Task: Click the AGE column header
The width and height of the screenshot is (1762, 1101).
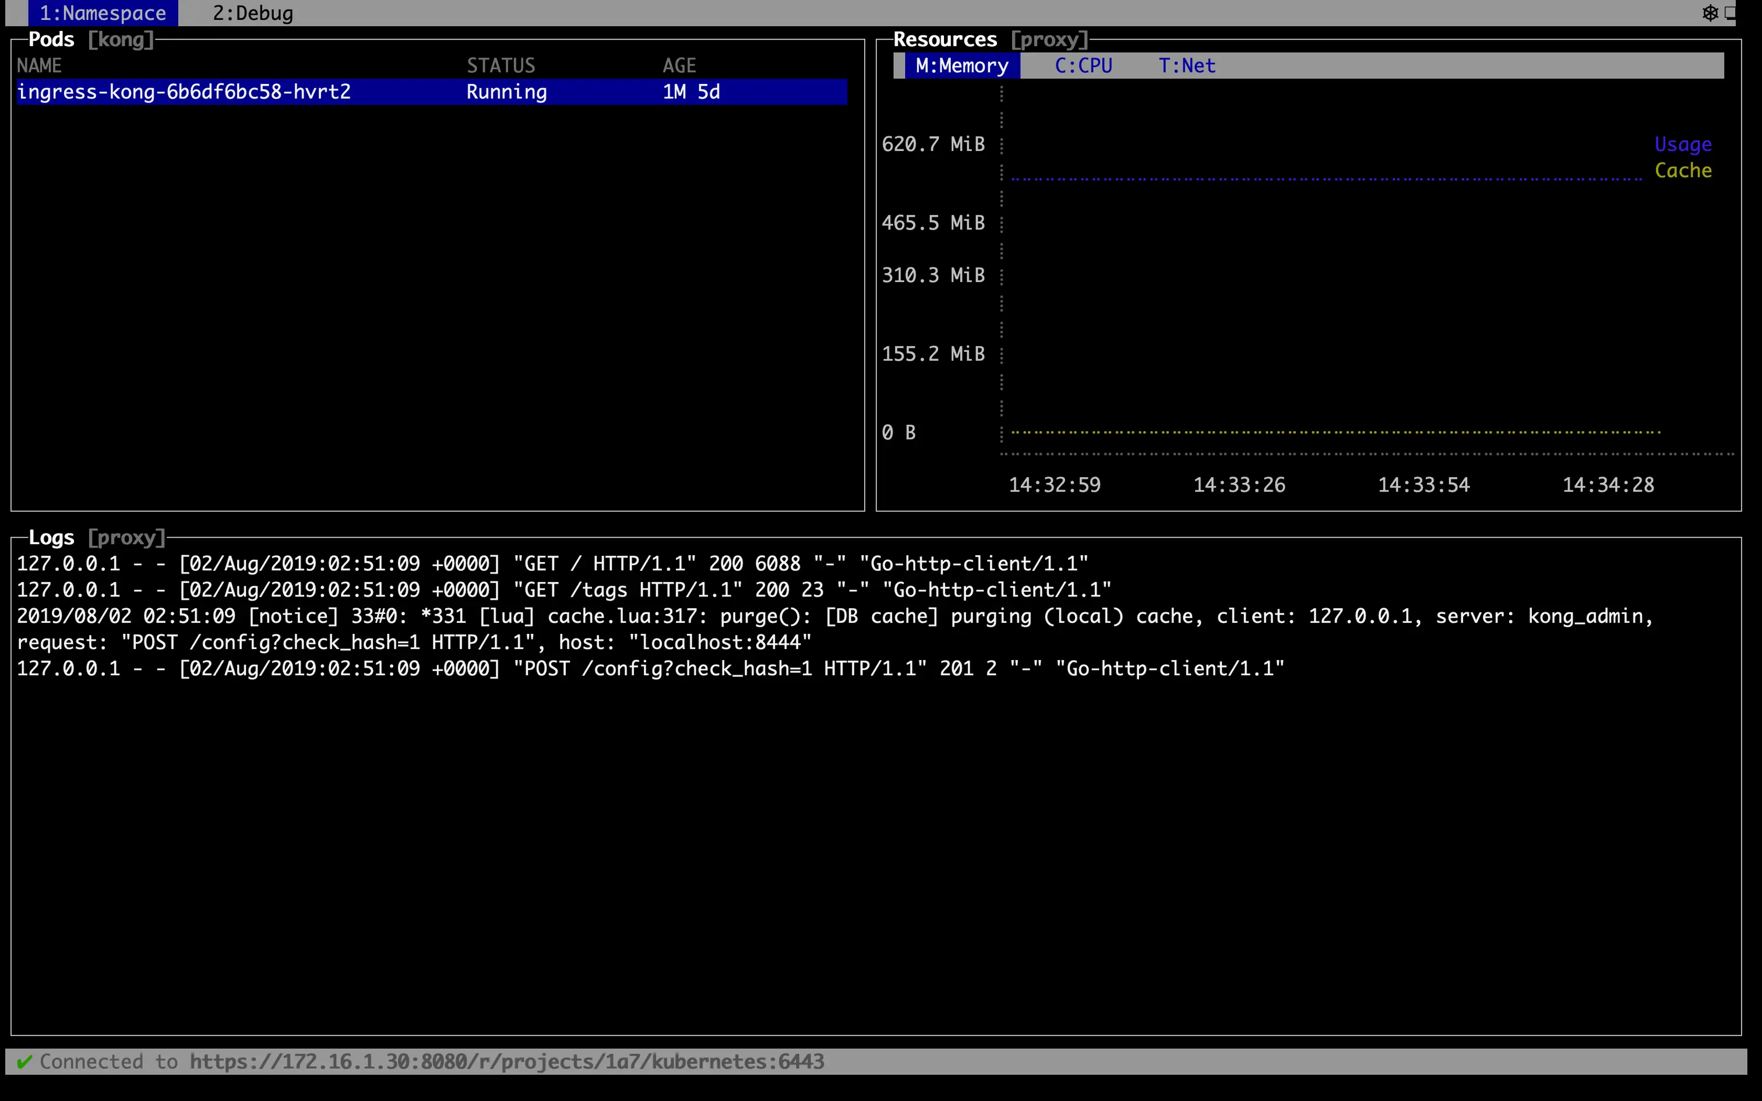Action: point(679,65)
